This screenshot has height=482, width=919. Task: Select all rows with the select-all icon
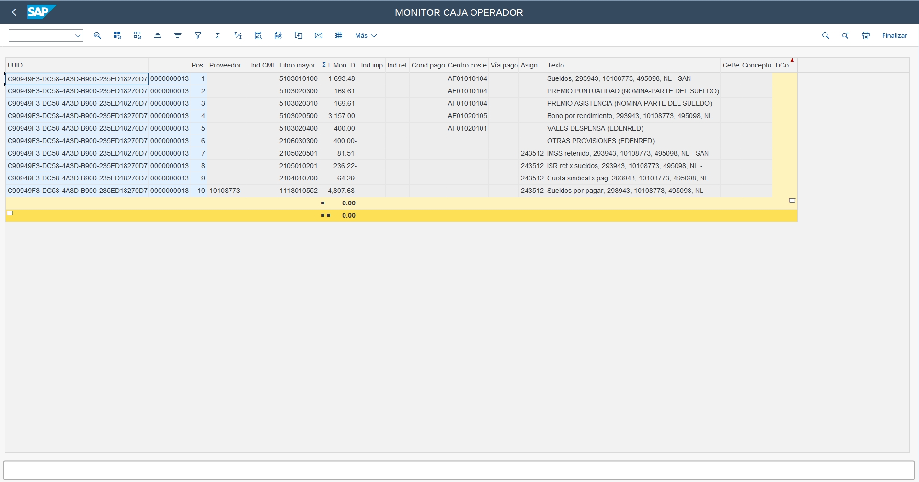coord(117,35)
